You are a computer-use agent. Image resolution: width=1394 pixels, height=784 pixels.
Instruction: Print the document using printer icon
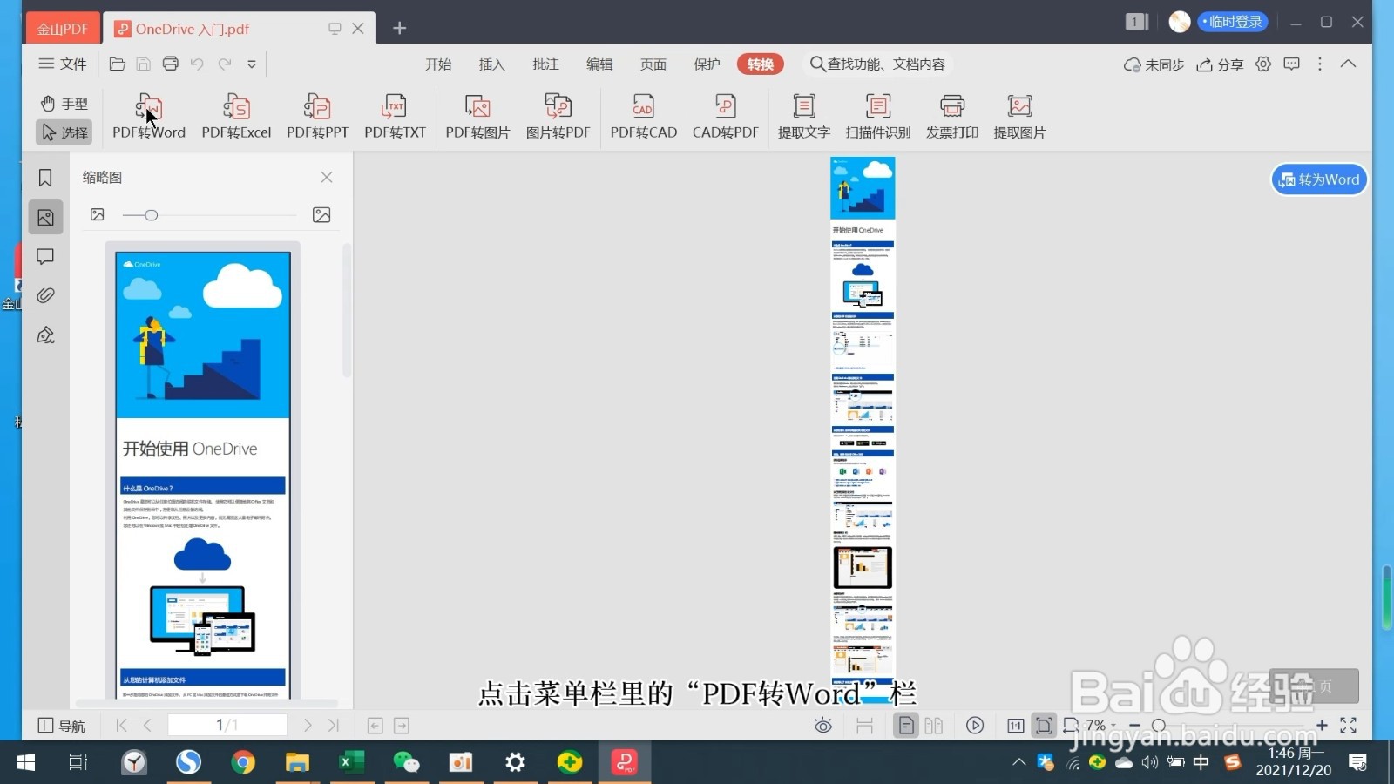click(x=171, y=64)
